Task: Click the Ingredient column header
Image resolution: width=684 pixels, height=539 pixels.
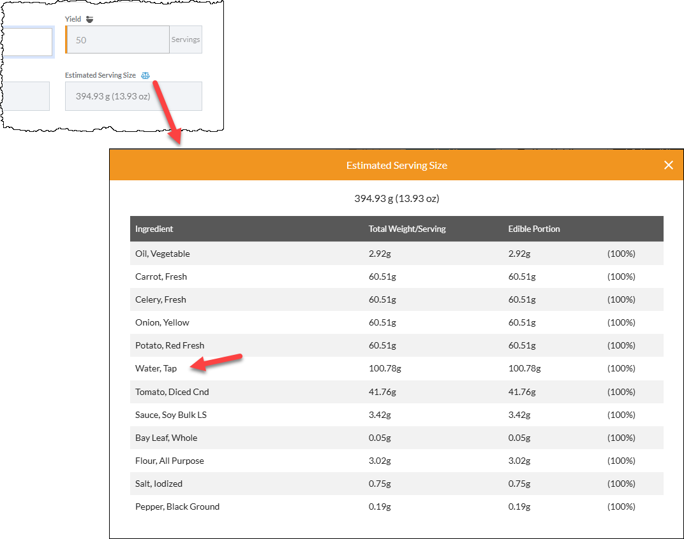Action: [154, 229]
